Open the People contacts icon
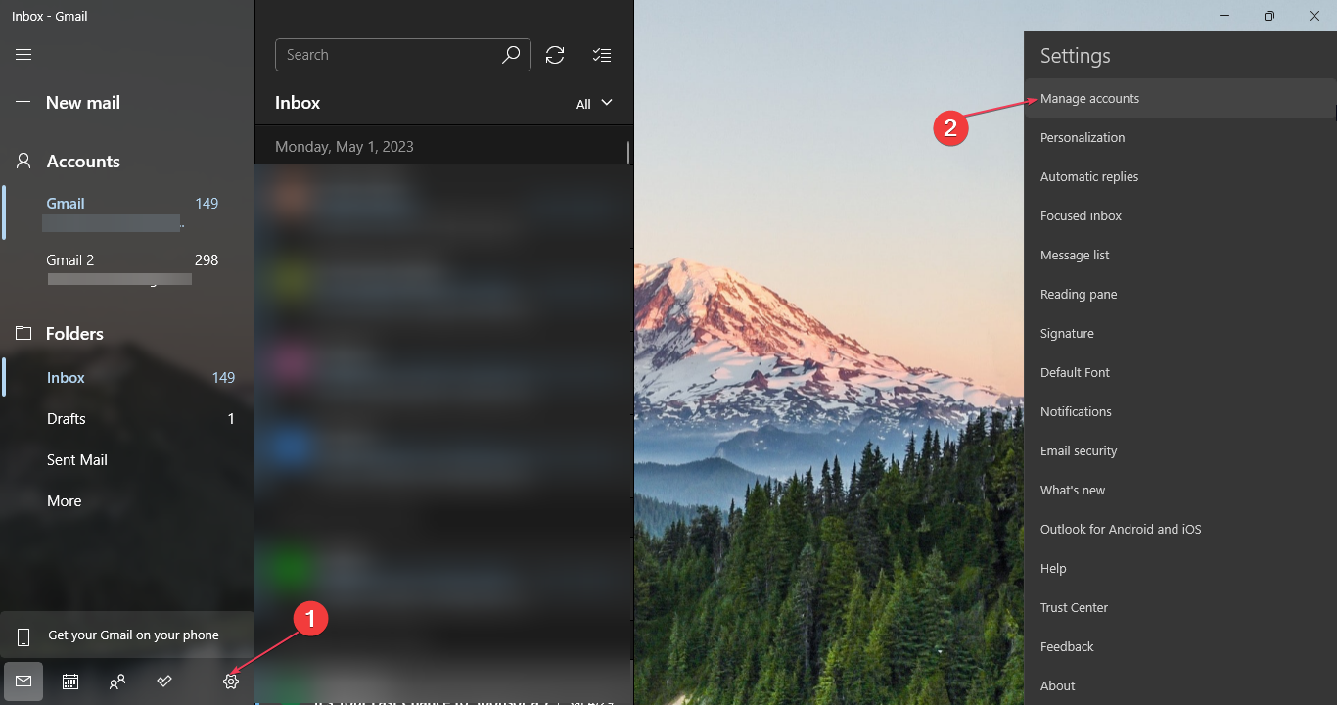1337x705 pixels. coord(117,681)
